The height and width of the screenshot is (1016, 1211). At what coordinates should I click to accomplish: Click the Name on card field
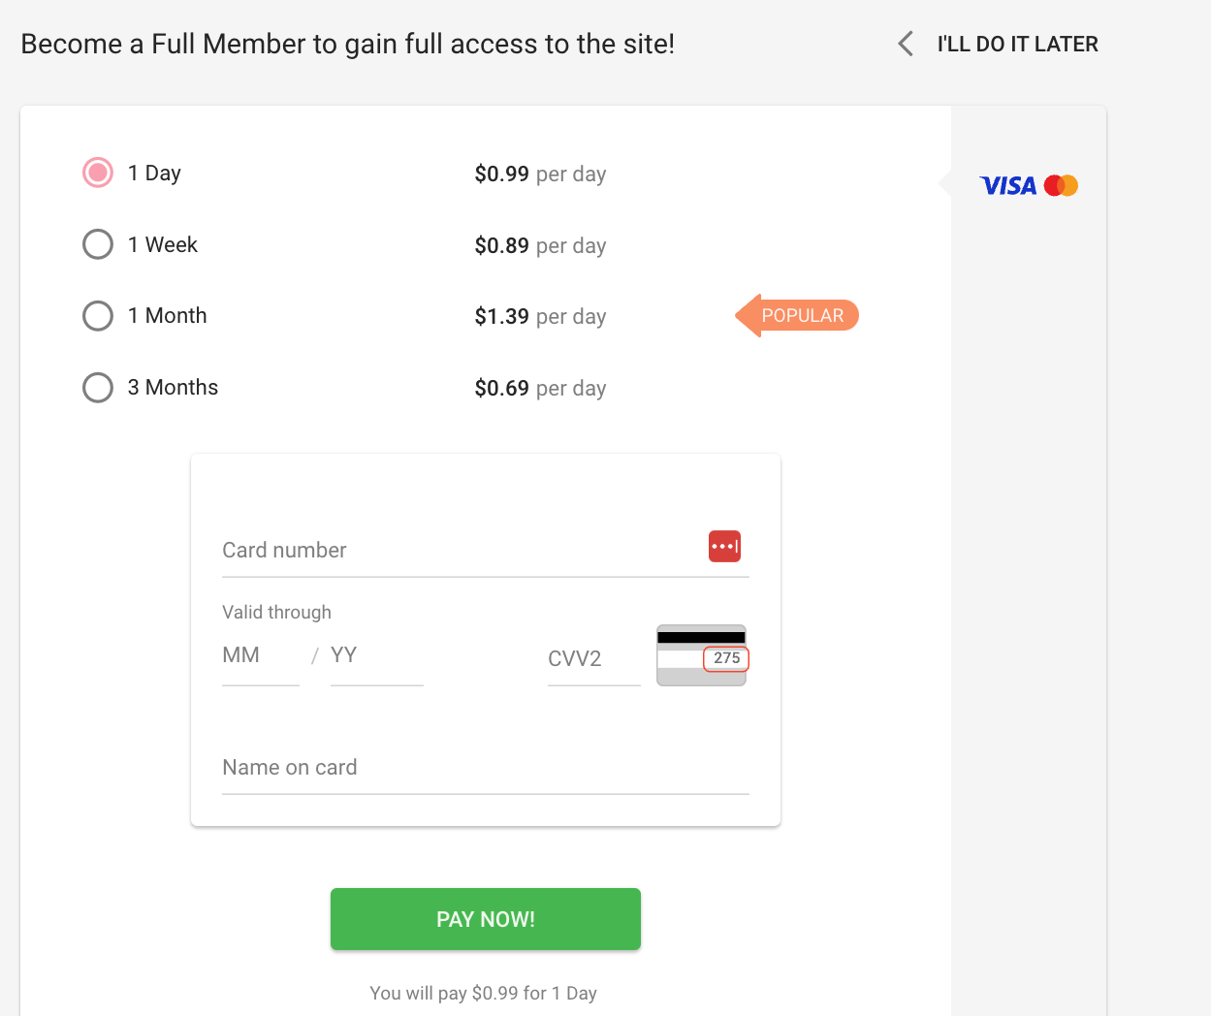click(436, 769)
